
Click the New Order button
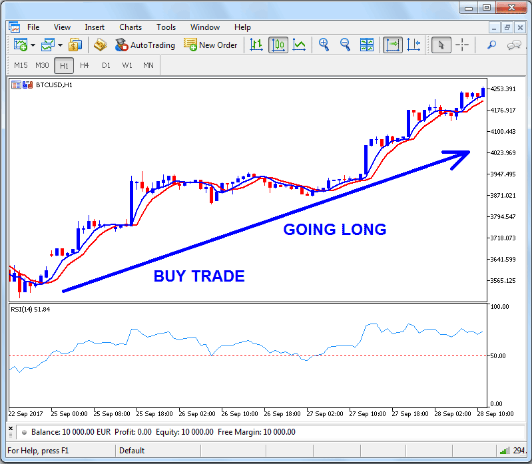click(x=210, y=45)
